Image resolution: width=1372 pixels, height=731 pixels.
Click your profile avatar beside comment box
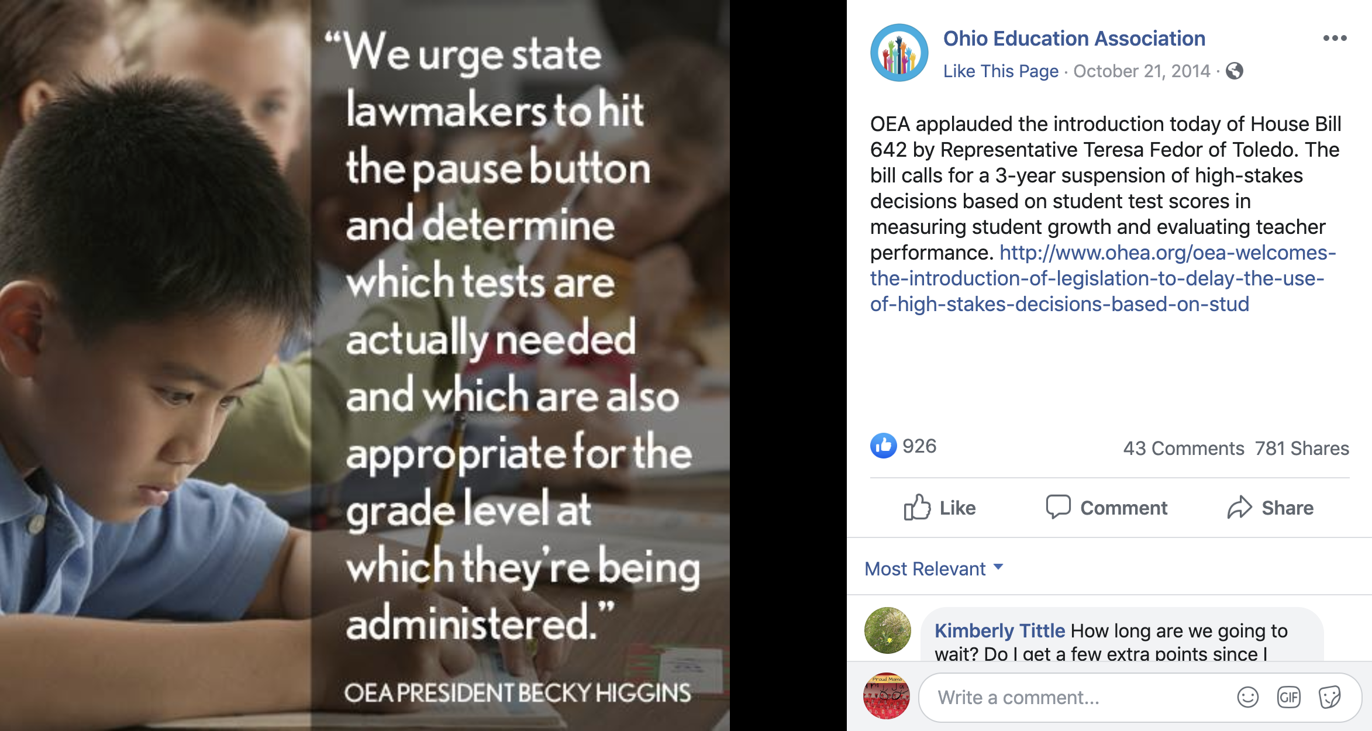click(x=887, y=696)
